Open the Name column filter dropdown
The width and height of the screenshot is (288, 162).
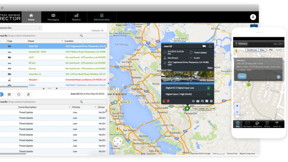point(62,41)
